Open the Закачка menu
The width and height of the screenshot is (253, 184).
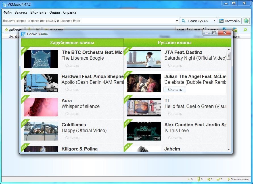tap(21, 12)
